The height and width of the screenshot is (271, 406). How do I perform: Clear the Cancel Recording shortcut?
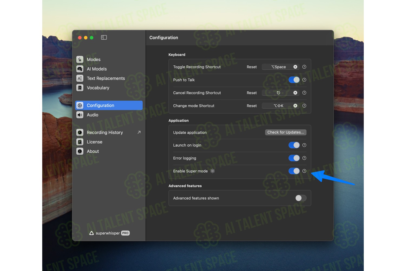(x=295, y=93)
